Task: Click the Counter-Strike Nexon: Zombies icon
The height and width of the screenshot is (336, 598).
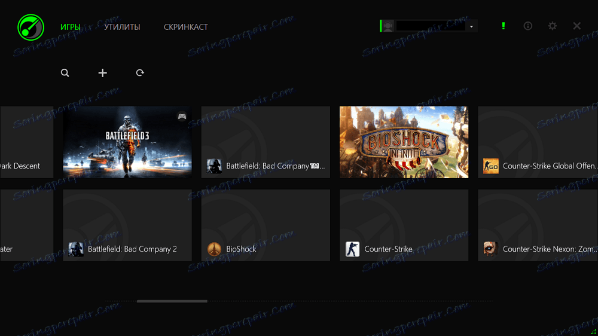Action: pos(490,249)
